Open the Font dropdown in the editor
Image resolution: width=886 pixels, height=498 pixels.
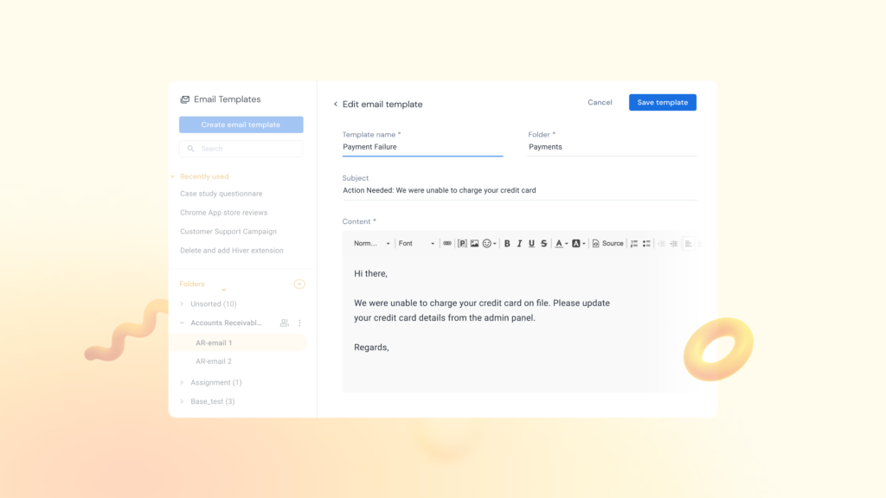(x=416, y=244)
